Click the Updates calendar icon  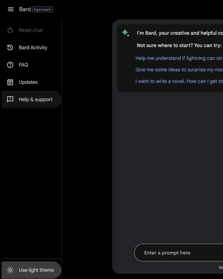[x=10, y=82]
